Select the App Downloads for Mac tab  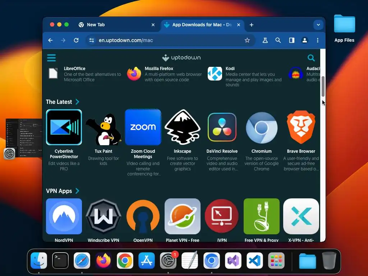202,25
